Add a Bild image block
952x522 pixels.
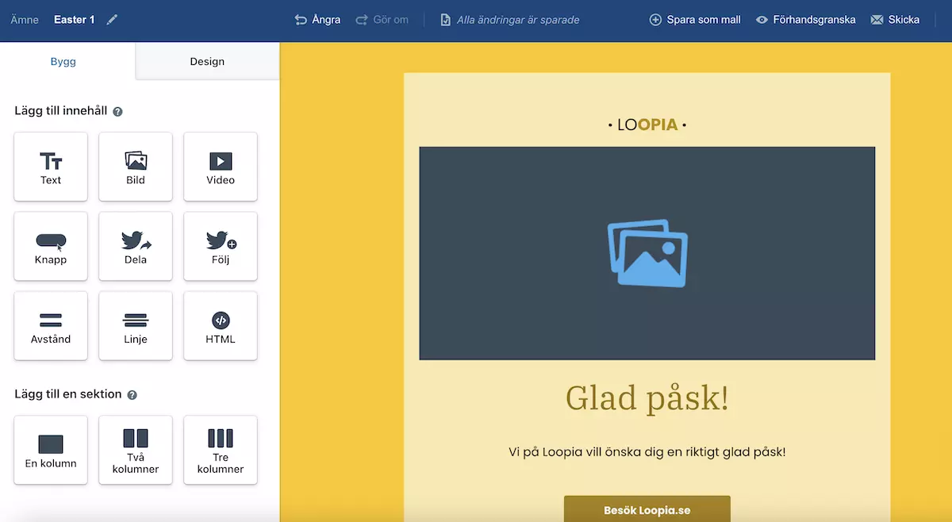pos(136,167)
